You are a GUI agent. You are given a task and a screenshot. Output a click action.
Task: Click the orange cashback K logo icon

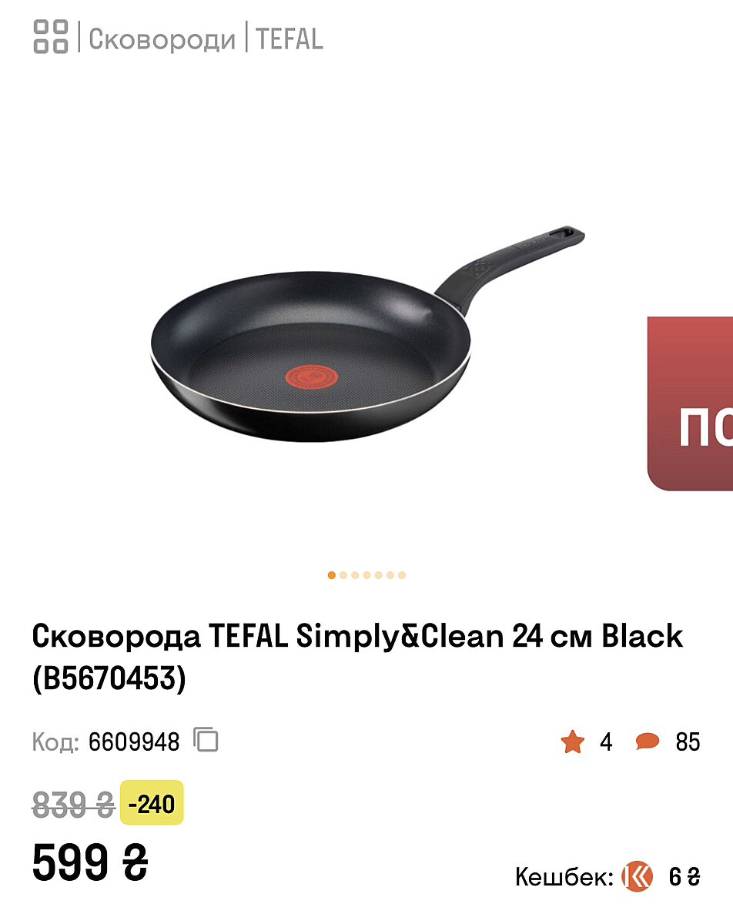(637, 876)
